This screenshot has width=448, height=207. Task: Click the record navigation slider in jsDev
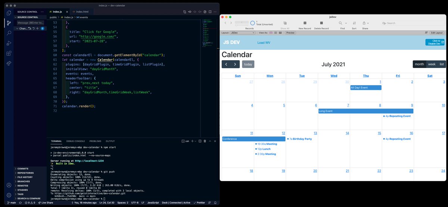click(x=242, y=25)
